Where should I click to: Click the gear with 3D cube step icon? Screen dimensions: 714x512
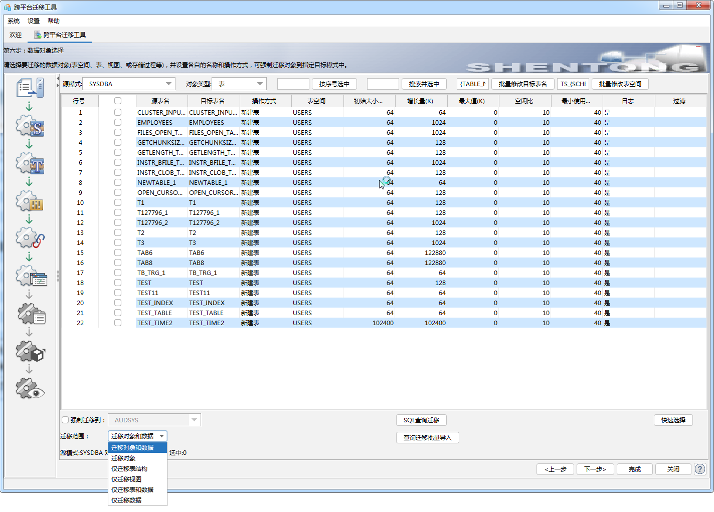point(30,351)
